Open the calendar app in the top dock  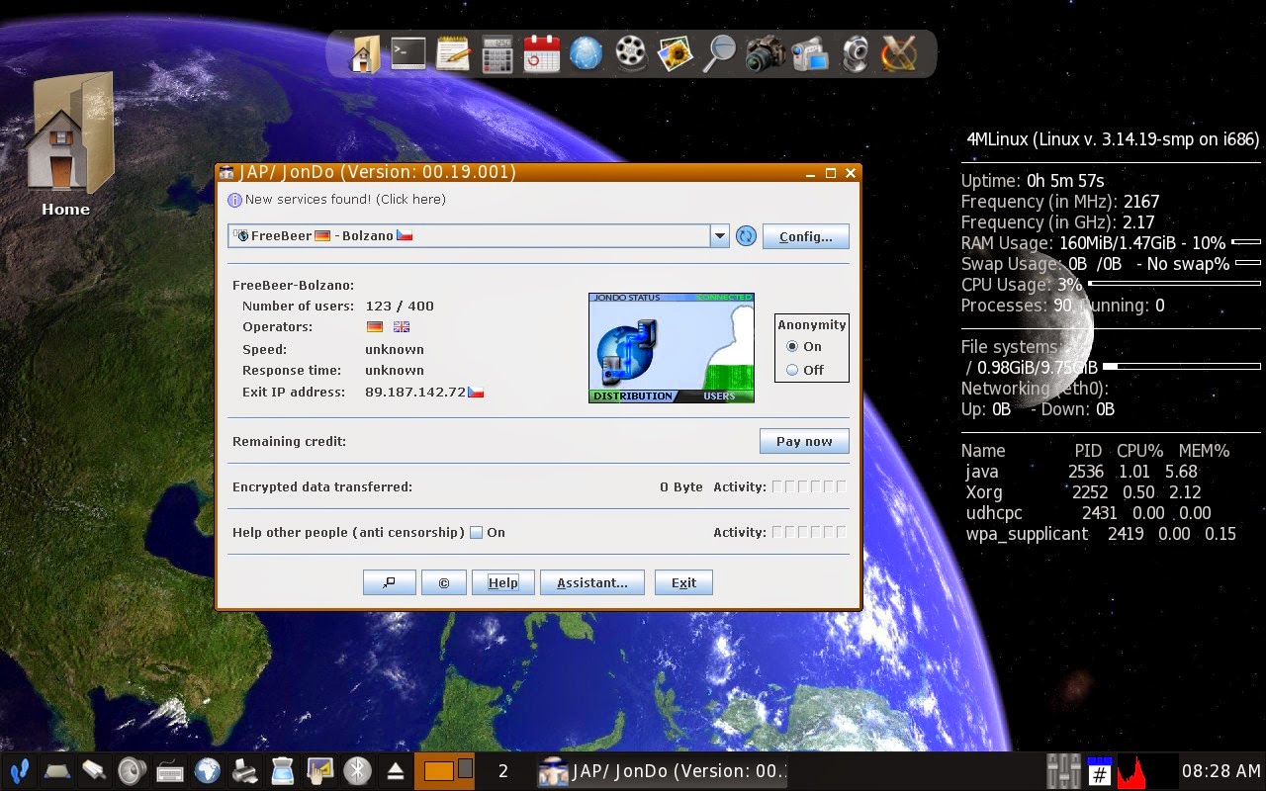[541, 53]
